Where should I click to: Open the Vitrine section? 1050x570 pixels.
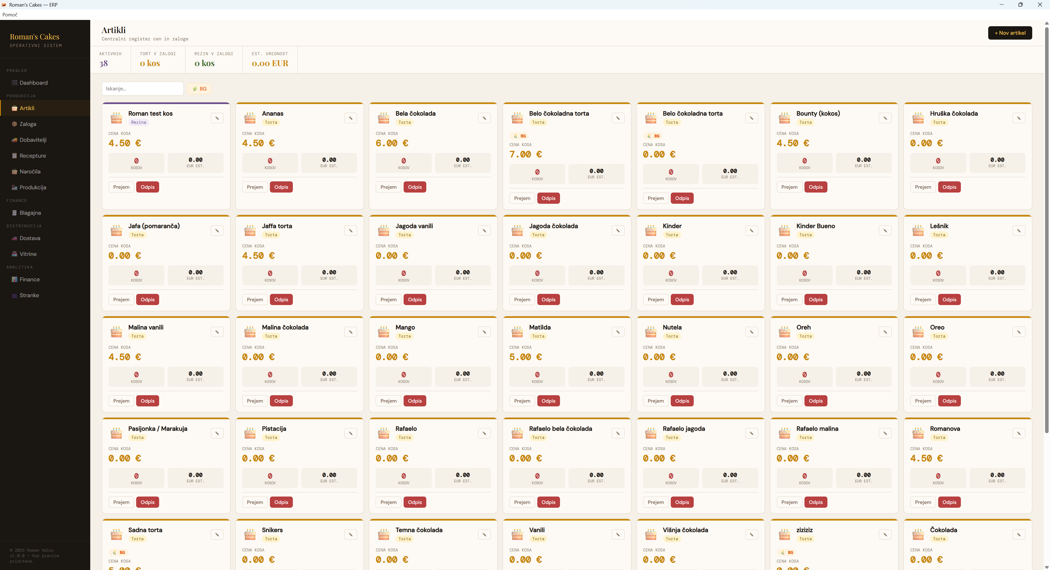coord(45,254)
